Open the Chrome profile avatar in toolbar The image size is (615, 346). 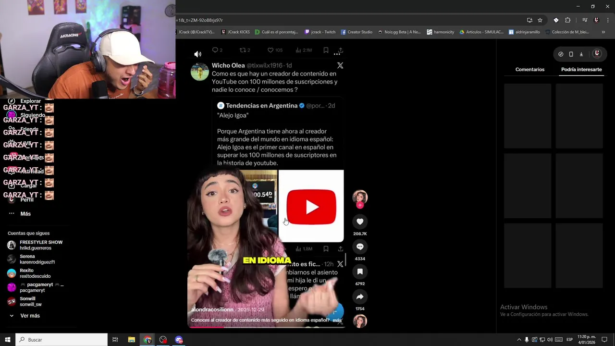pos(596,20)
